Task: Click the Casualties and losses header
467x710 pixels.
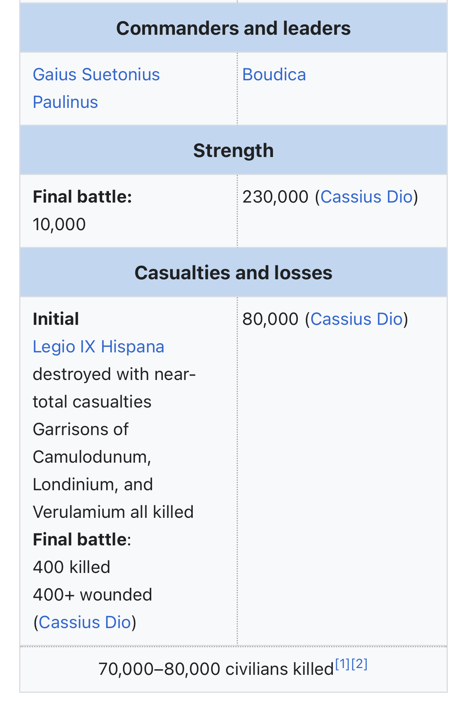Action: point(234,273)
